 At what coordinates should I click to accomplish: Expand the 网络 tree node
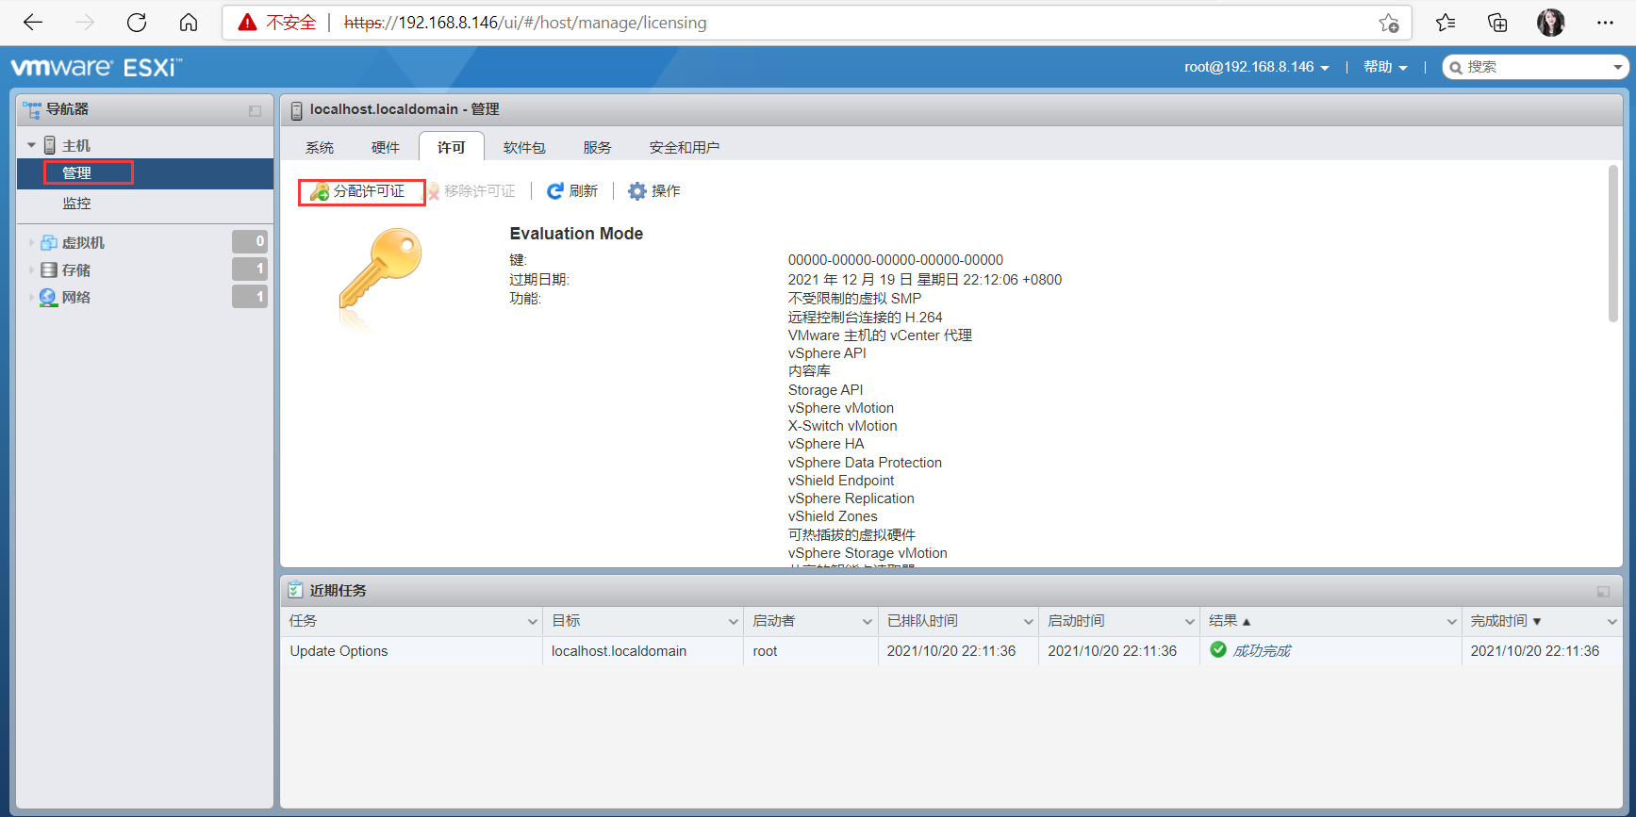(x=31, y=298)
